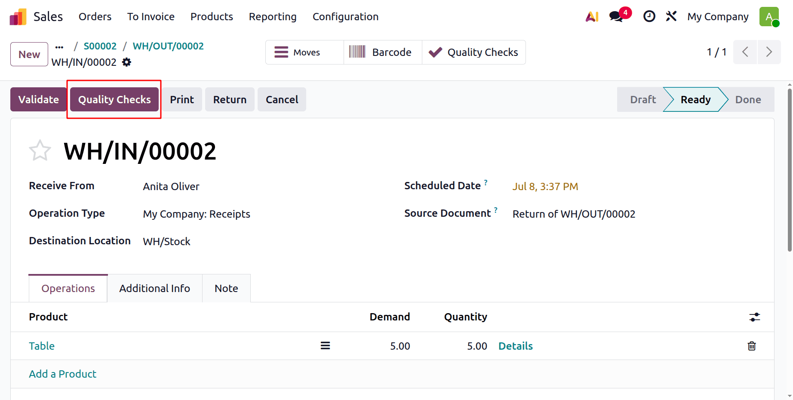Viewport: 793px width, 400px height.
Task: Switch to the Operations tab
Action: tap(68, 288)
